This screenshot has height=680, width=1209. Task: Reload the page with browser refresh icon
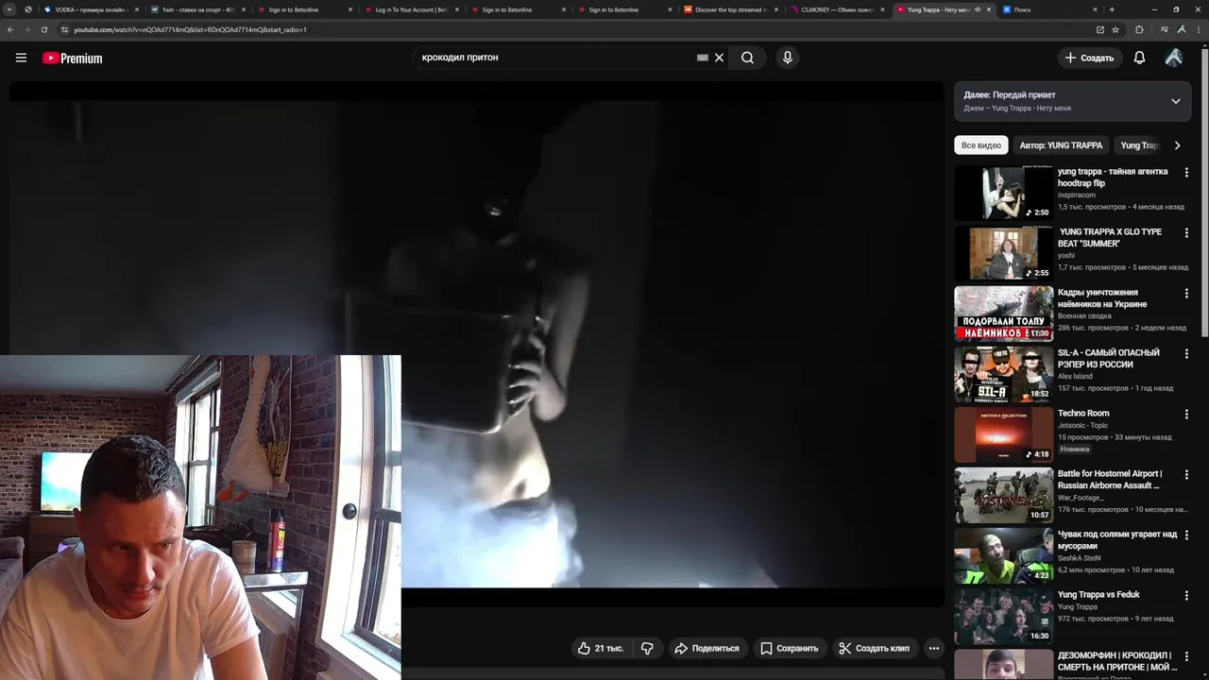[43, 29]
